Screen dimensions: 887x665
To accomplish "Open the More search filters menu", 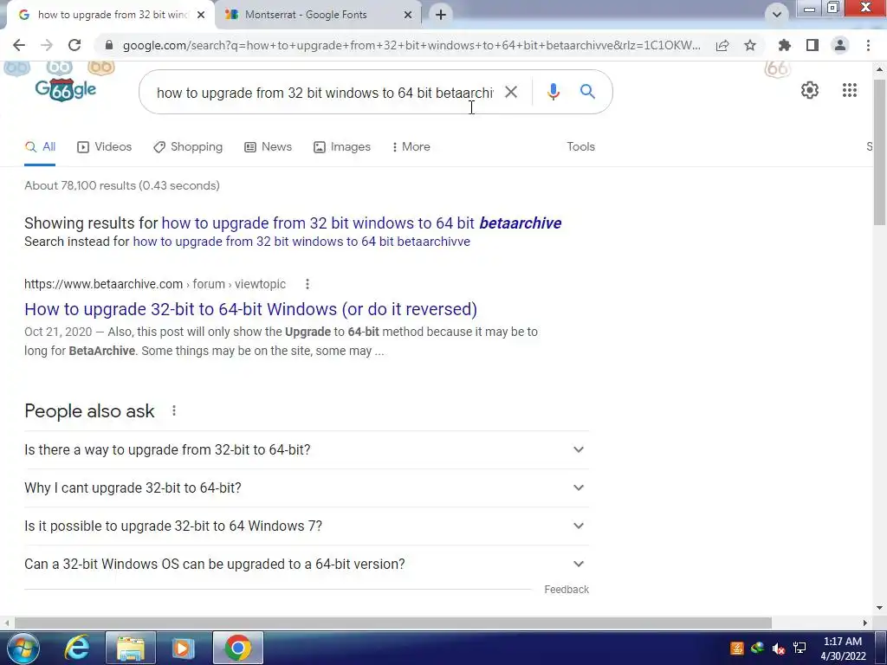I will (x=411, y=146).
